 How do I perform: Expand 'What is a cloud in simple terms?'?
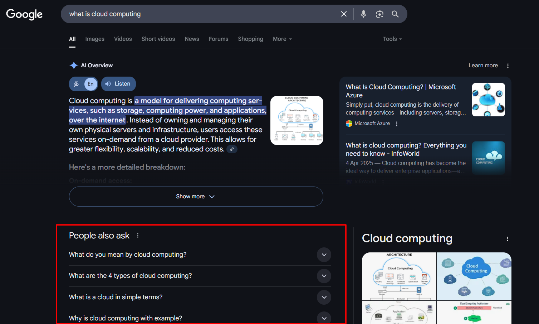200,297
